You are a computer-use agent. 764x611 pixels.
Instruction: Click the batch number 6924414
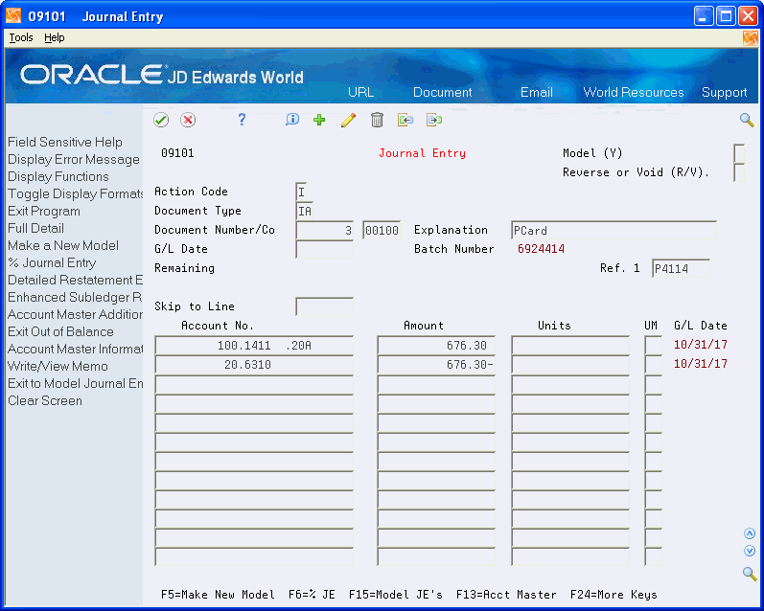pyautogui.click(x=541, y=249)
